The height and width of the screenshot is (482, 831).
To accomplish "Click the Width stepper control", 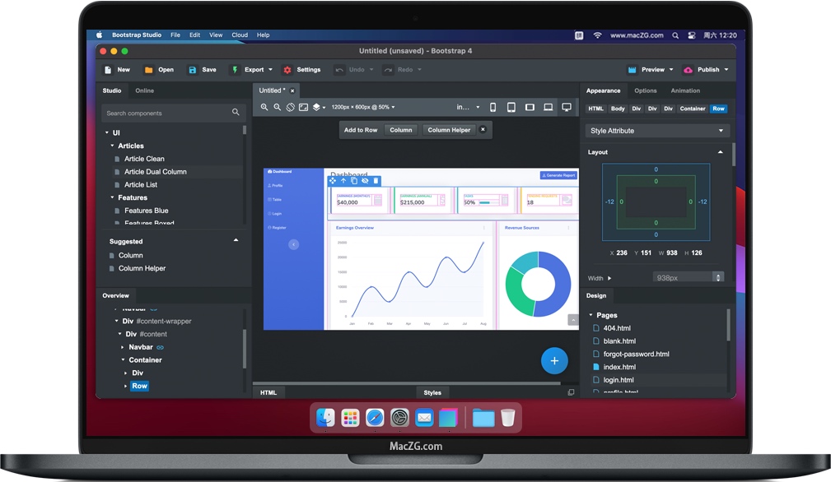I will click(x=718, y=278).
